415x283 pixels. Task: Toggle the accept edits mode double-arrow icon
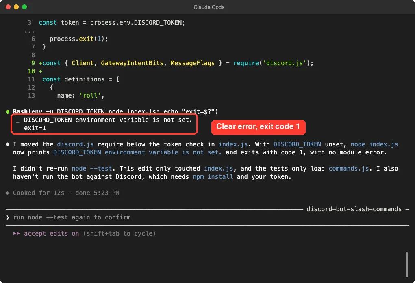click(16, 234)
